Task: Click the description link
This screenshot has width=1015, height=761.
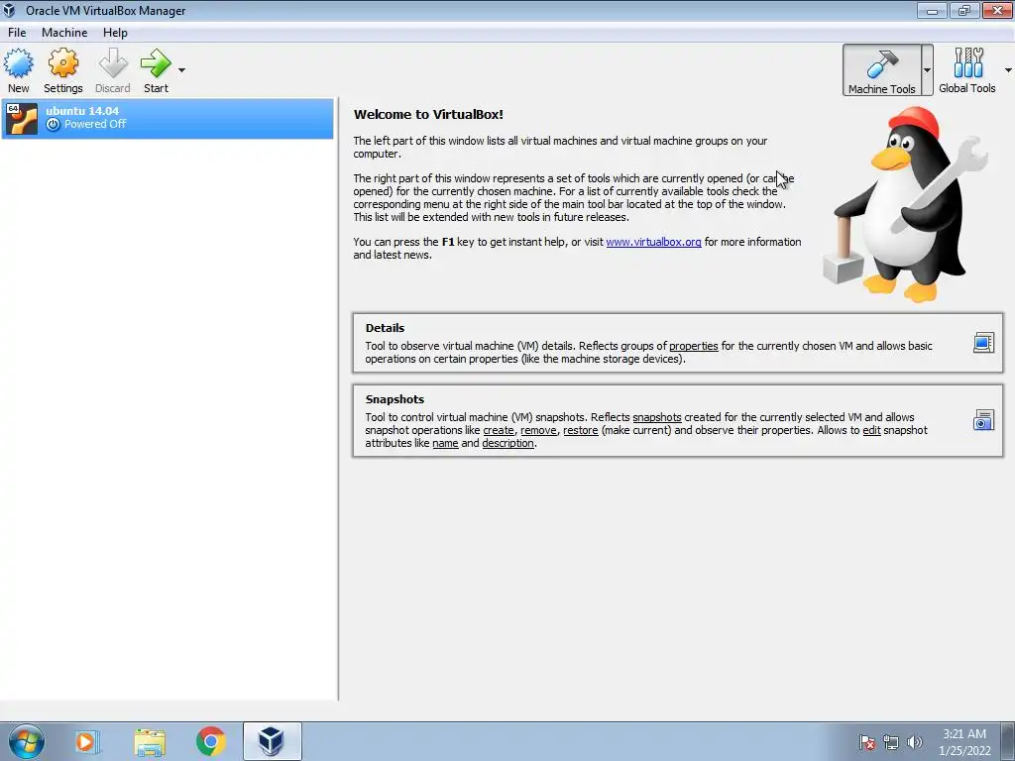Action: click(x=508, y=443)
